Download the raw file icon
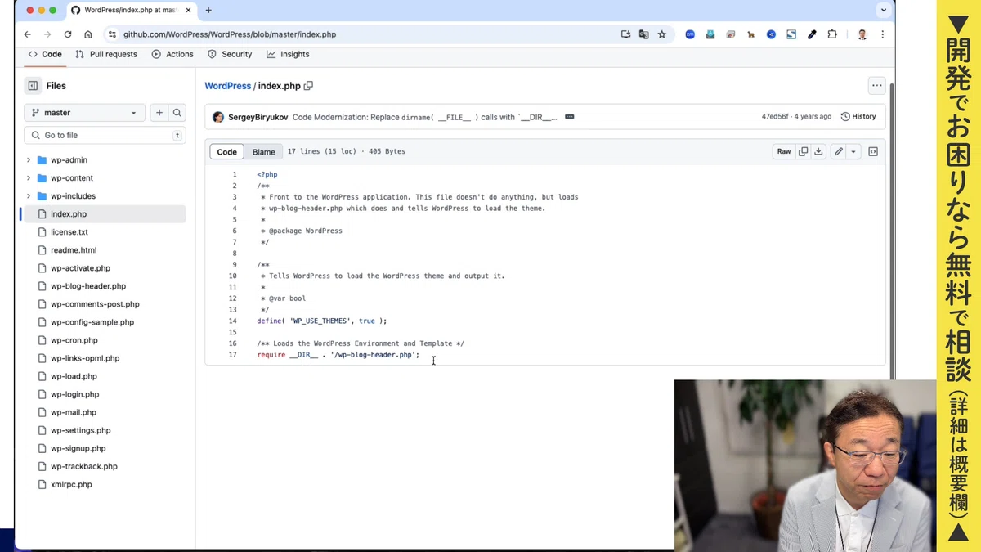This screenshot has width=981, height=552. [x=818, y=151]
